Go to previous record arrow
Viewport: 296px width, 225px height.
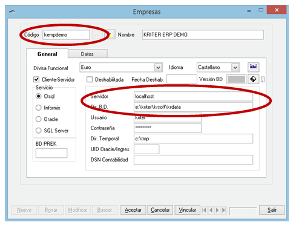pos(211,210)
